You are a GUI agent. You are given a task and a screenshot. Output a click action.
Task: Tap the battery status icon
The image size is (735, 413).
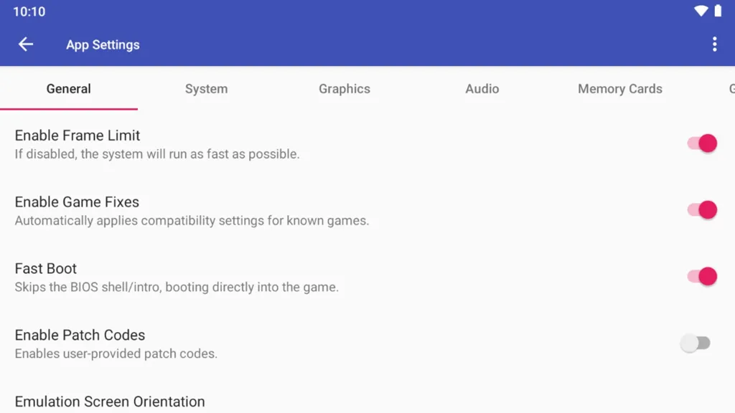point(718,11)
